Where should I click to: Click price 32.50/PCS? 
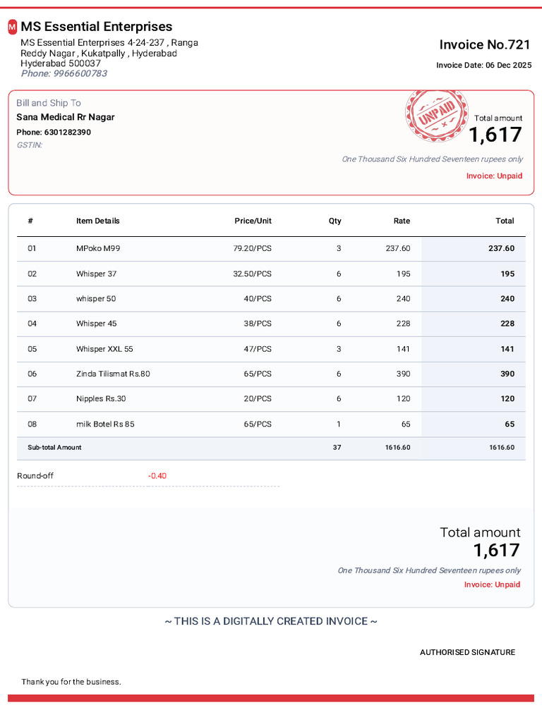coord(252,274)
